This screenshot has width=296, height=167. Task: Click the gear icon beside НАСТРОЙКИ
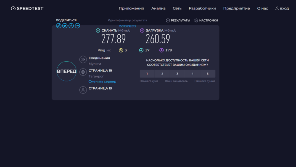(x=196, y=21)
